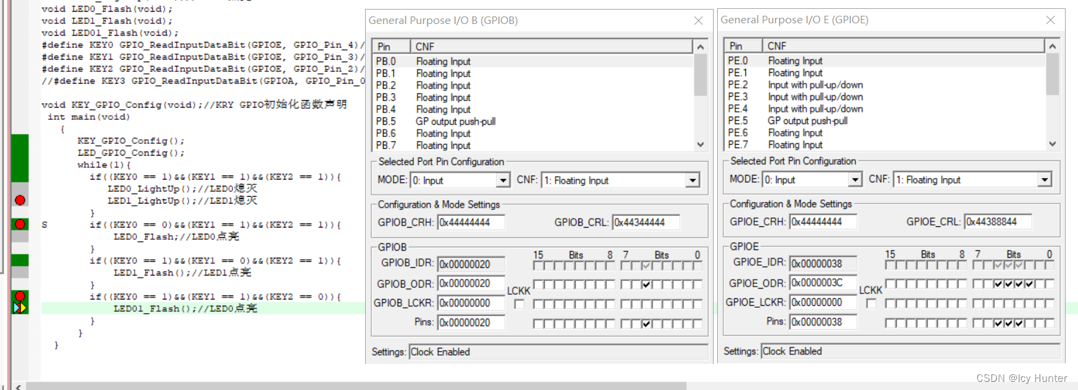The height and width of the screenshot is (390, 1078).
Task: Select PB.3 row in GPIOB list
Action: [x=533, y=97]
